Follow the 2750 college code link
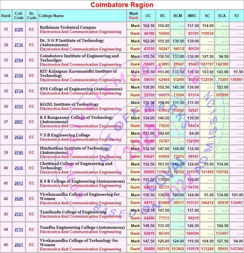Screen dimensions: 244x253 point(19,76)
